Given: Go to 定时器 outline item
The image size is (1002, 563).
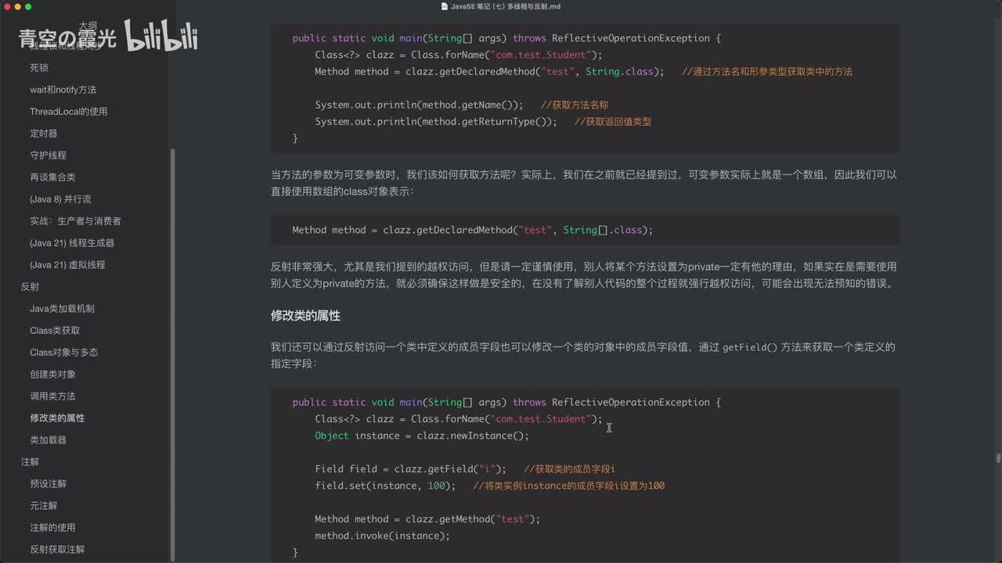Looking at the screenshot, I should click(x=44, y=134).
